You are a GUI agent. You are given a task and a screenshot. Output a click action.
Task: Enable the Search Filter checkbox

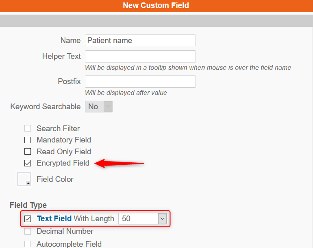28,128
